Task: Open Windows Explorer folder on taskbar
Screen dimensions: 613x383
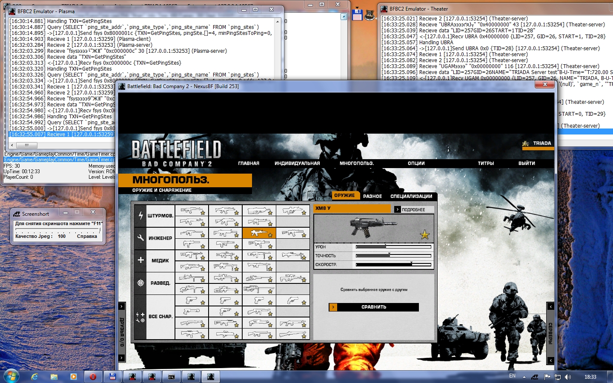Action: click(54, 377)
